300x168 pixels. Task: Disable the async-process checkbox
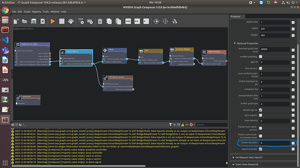pyautogui.click(x=260, y=149)
